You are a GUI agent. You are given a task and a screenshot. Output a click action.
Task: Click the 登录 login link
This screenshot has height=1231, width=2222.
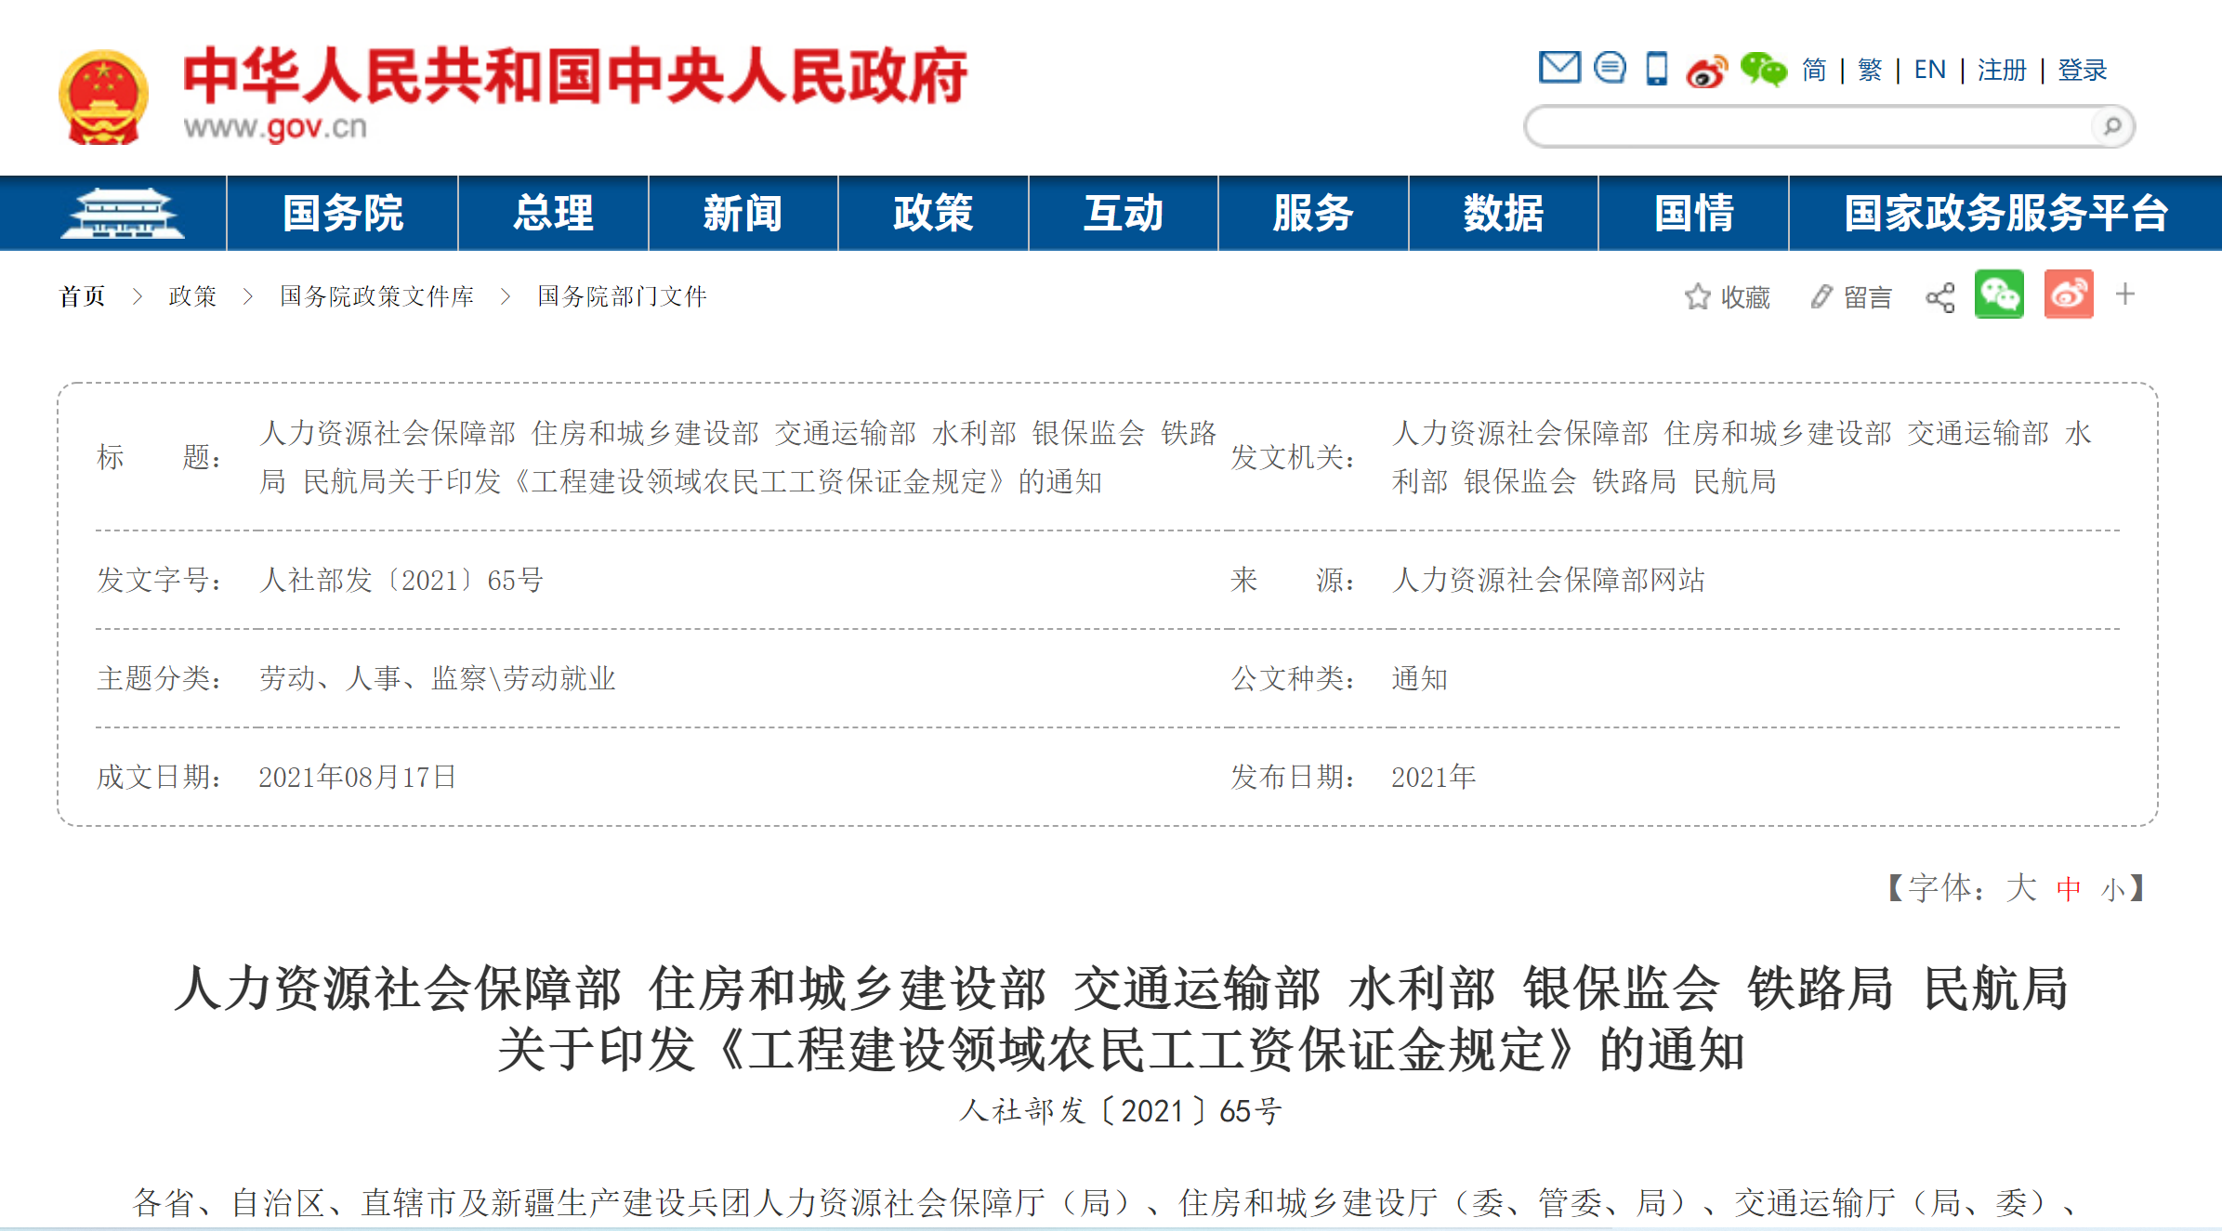pos(2083,70)
